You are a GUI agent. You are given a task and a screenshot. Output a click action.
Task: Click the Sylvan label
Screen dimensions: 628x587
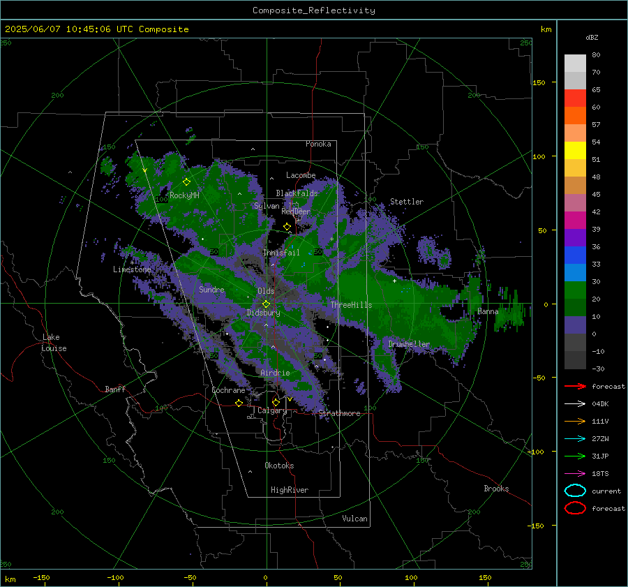tap(267, 206)
